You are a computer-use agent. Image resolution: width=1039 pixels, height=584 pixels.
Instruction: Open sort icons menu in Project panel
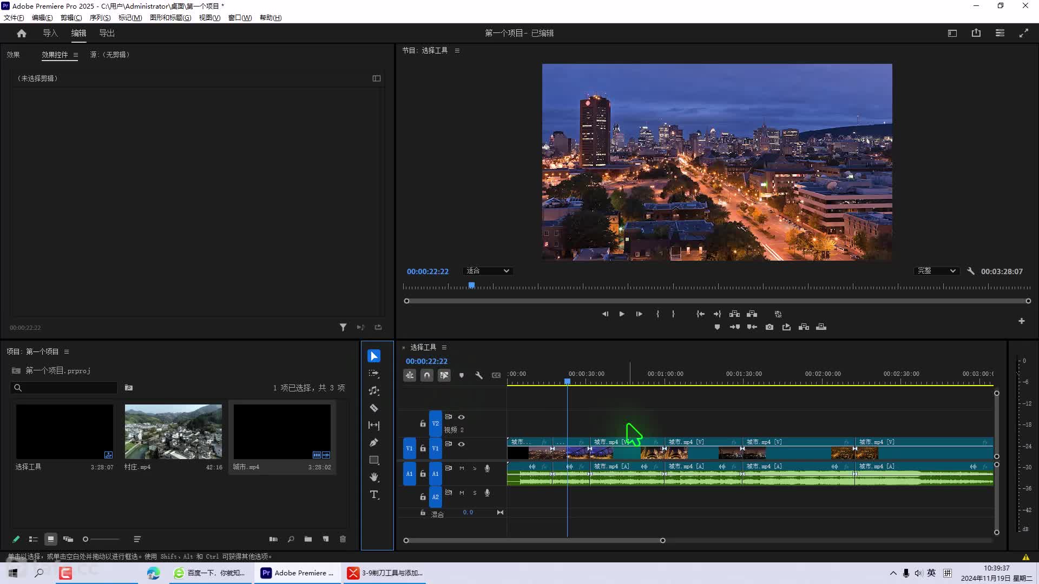pos(137,539)
